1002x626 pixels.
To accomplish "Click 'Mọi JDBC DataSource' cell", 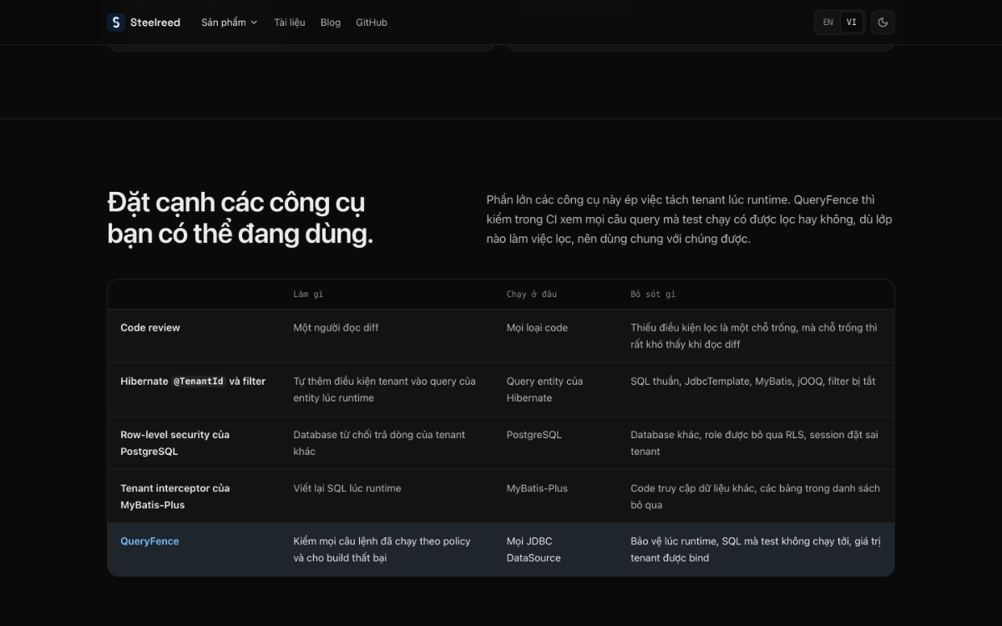I will [534, 549].
